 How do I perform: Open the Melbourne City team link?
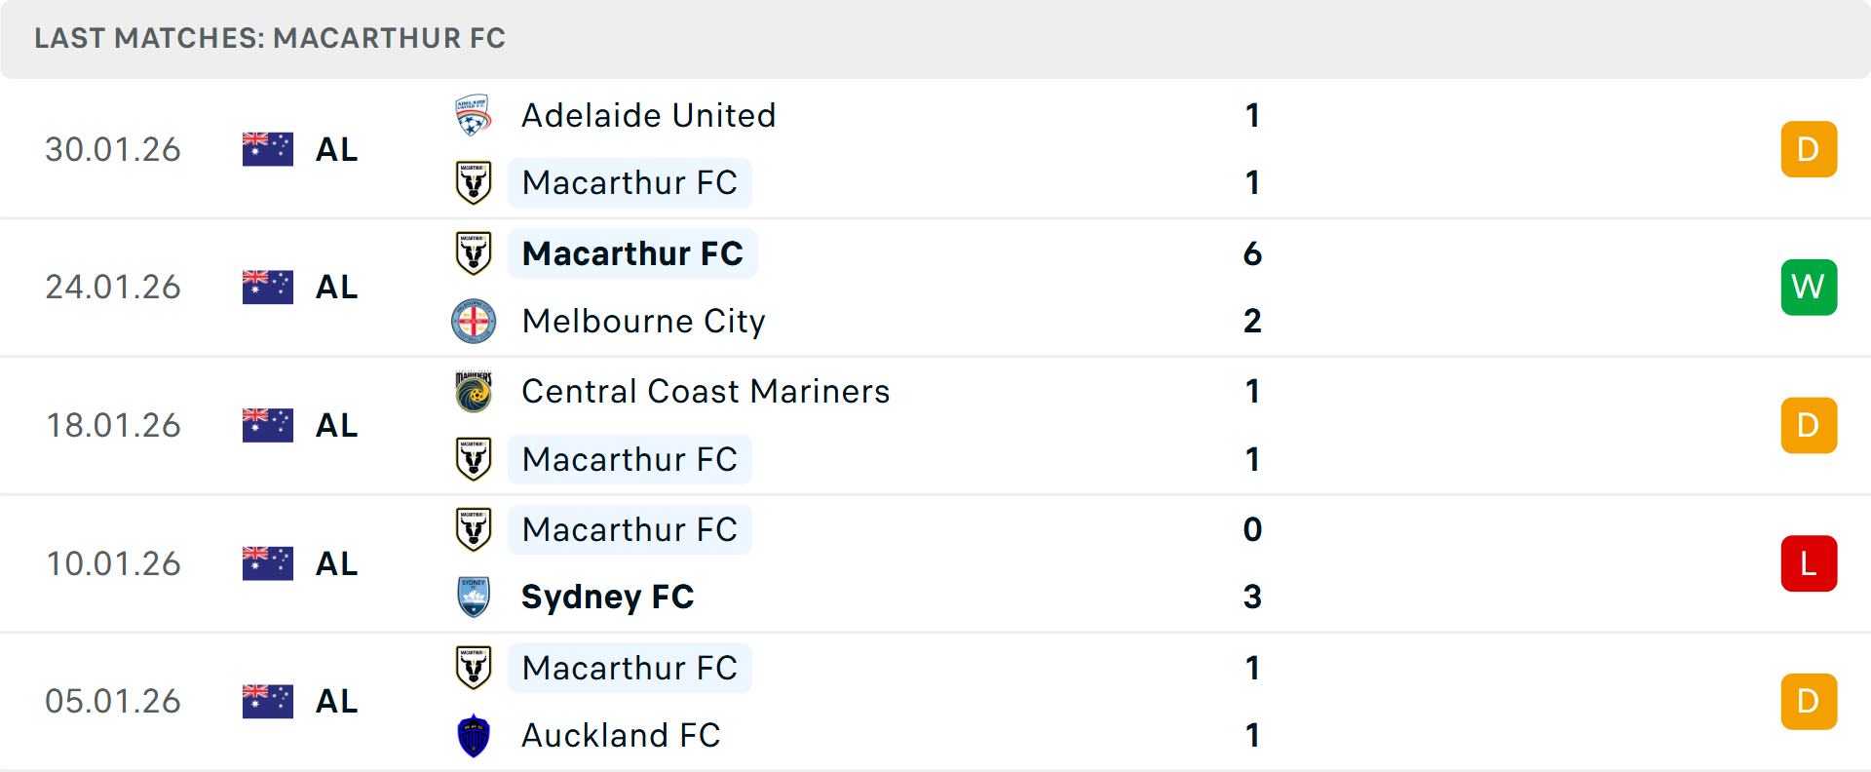tap(643, 321)
